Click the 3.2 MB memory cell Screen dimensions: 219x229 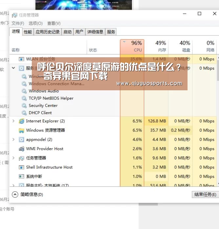click(x=156, y=167)
